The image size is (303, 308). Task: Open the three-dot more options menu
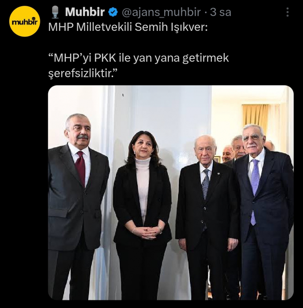(x=287, y=12)
